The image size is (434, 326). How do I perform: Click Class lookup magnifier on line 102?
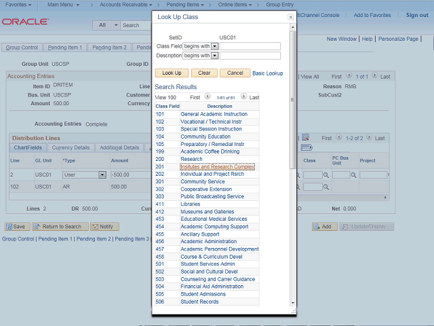point(326,187)
